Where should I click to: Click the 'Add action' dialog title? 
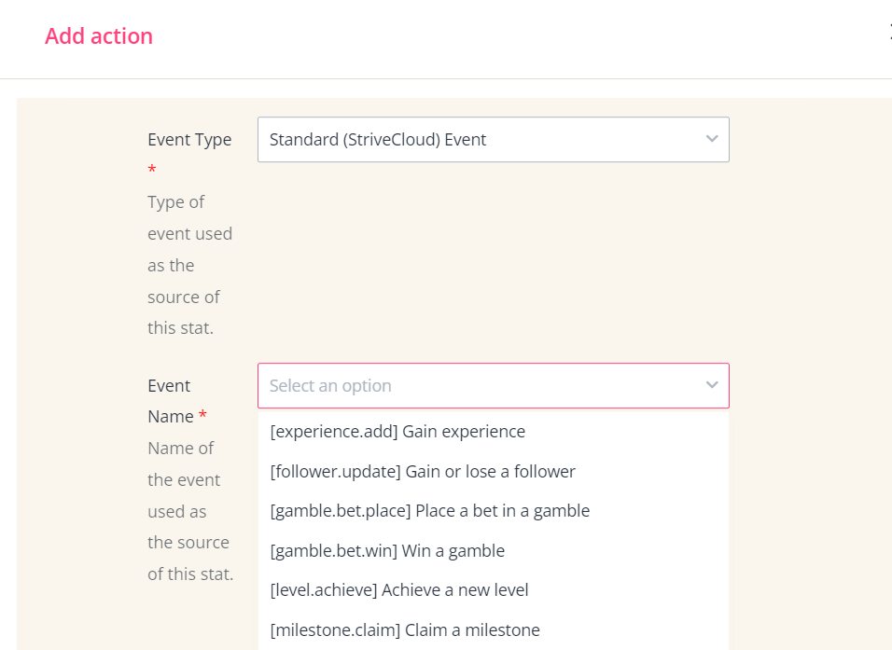point(99,36)
